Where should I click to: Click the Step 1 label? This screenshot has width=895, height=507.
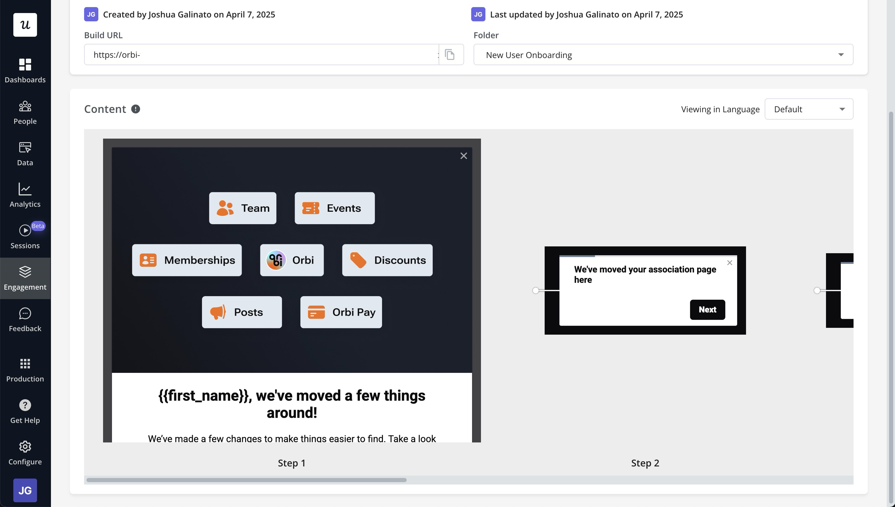[292, 463]
